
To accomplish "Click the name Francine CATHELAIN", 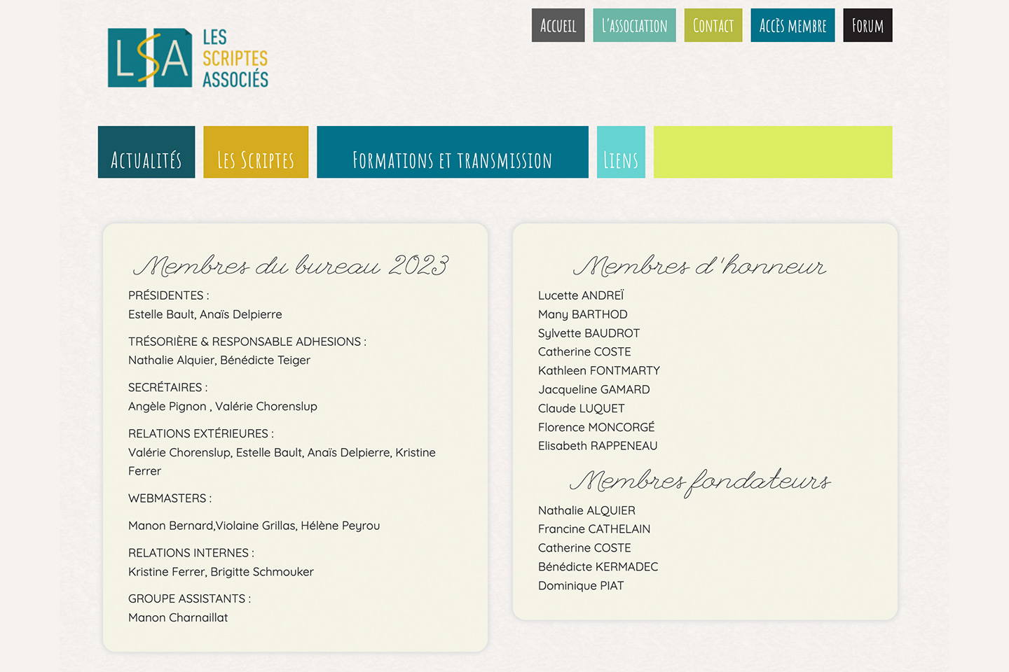I will tap(594, 529).
